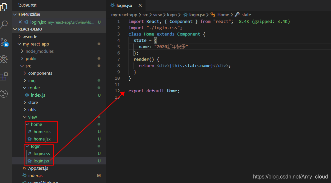
Task: Click view breadcrumb segment
Action: [158, 15]
